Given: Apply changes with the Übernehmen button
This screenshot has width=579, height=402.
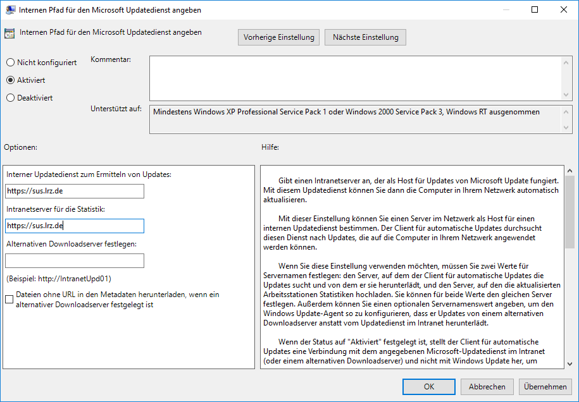Looking at the screenshot, I should click(545, 386).
